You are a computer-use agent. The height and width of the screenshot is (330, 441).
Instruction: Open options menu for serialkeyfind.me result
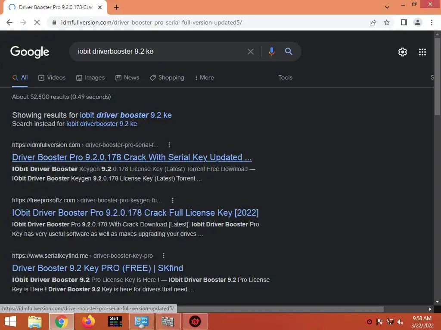tap(163, 256)
